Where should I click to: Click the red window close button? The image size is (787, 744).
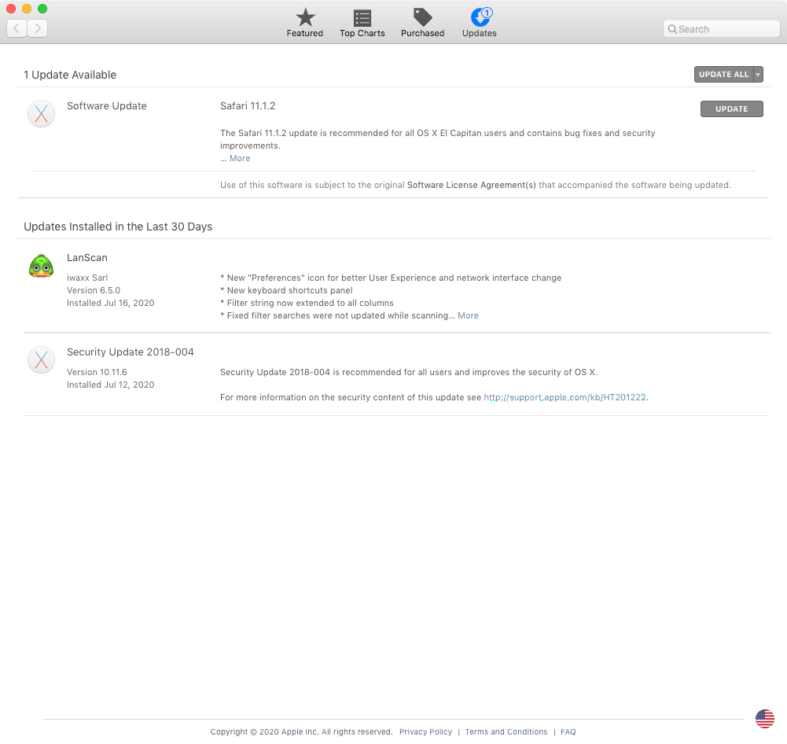pos(11,9)
